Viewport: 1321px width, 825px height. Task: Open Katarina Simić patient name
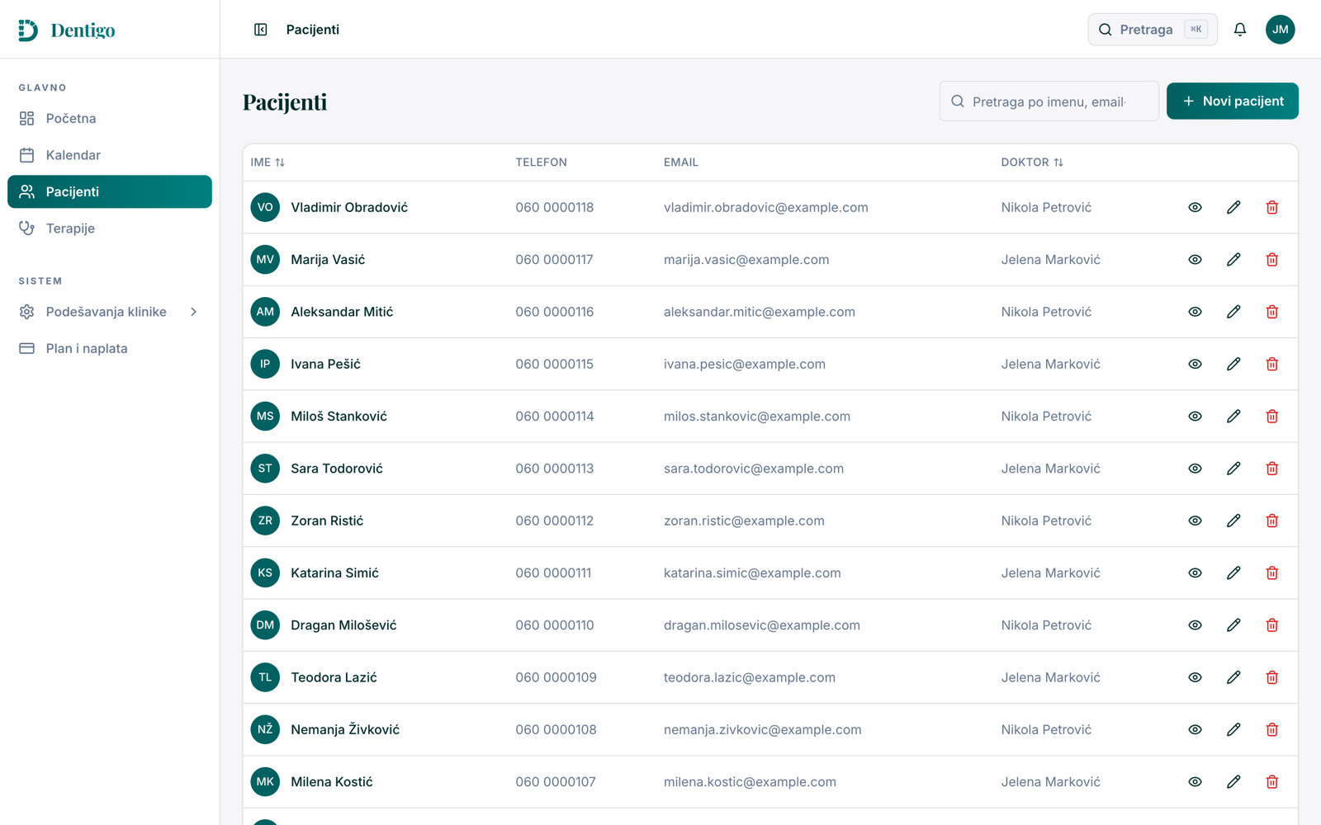point(334,573)
